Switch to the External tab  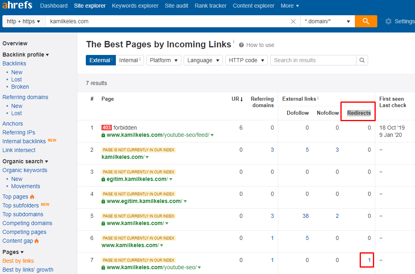(x=101, y=60)
